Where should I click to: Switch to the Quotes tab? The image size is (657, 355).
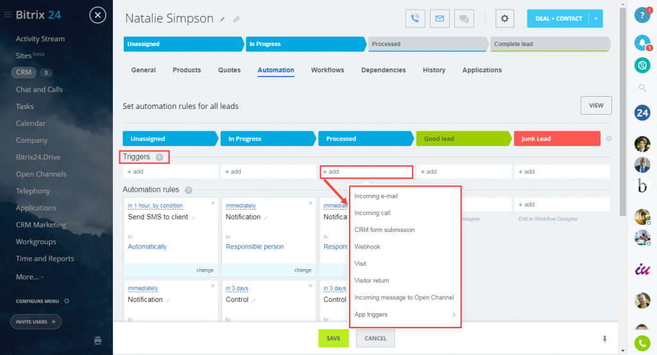[x=229, y=70]
